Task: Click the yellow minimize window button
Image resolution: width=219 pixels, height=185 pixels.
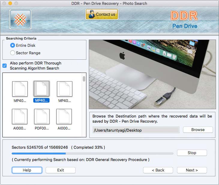Action: pos(10,3)
